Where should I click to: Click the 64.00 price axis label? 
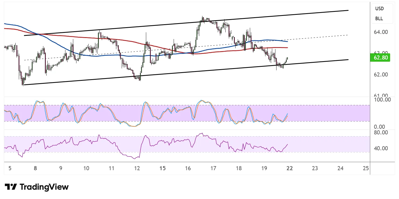click(380, 32)
